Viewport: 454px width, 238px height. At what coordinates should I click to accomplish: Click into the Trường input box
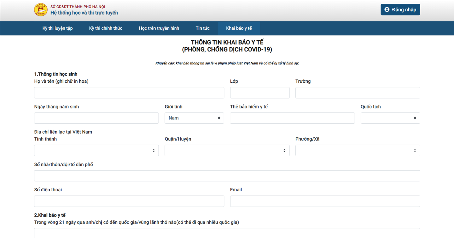358,93
